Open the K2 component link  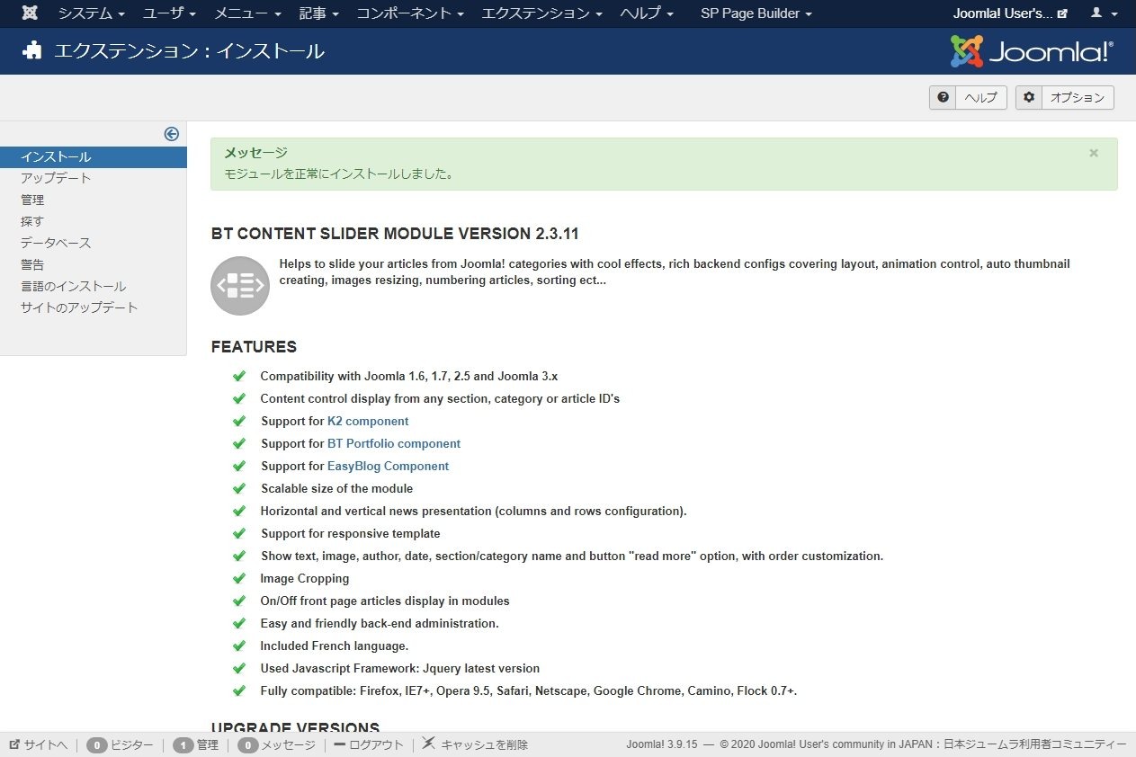[x=367, y=421]
